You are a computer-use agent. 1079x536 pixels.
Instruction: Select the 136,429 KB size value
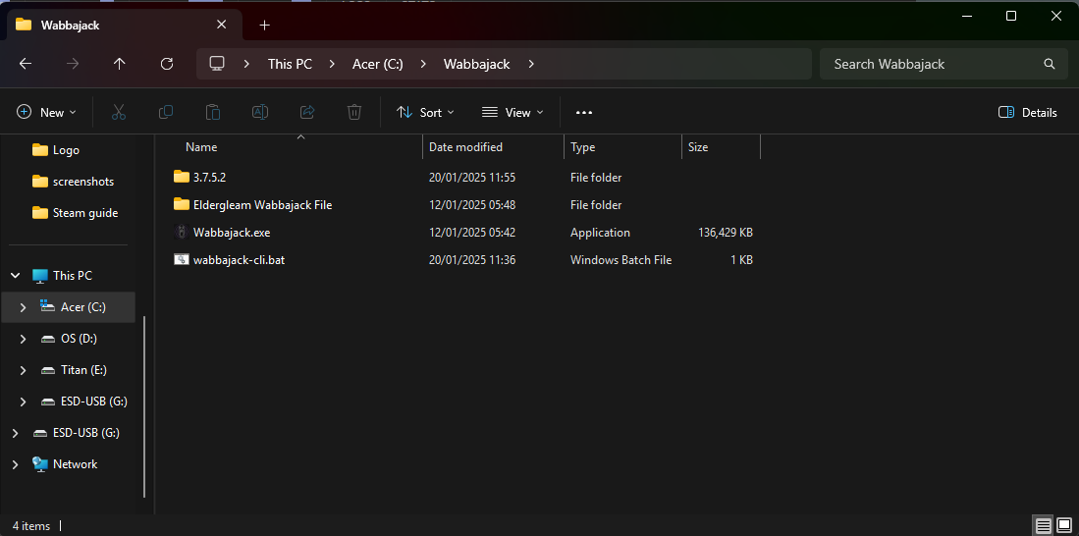(x=726, y=233)
